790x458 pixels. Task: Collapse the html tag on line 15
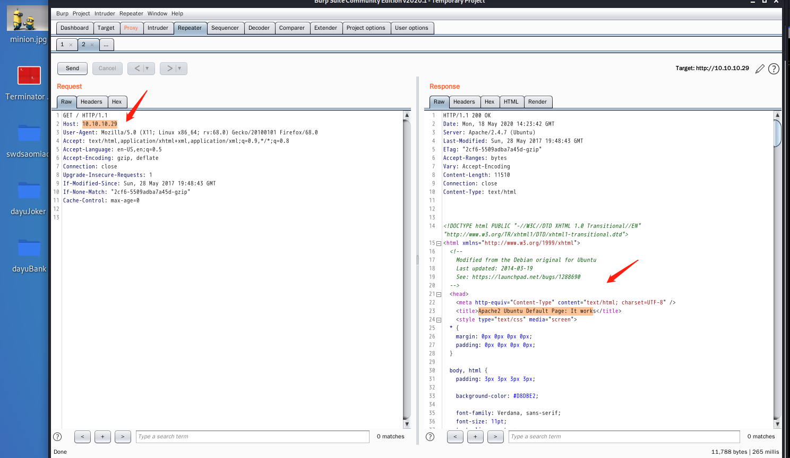pos(439,243)
